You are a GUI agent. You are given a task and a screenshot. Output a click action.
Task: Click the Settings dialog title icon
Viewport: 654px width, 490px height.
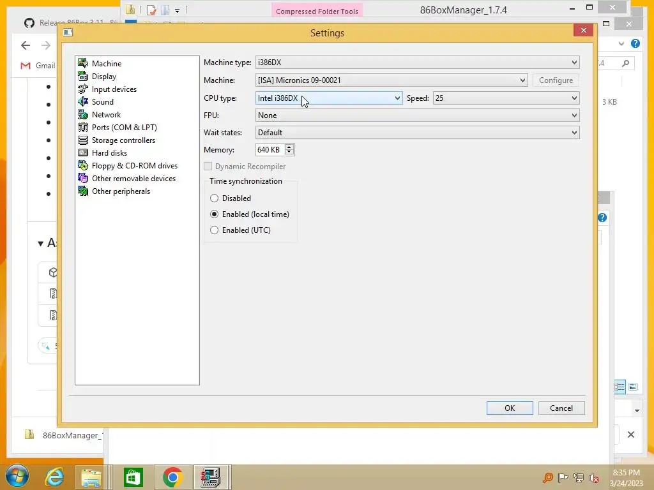68,33
